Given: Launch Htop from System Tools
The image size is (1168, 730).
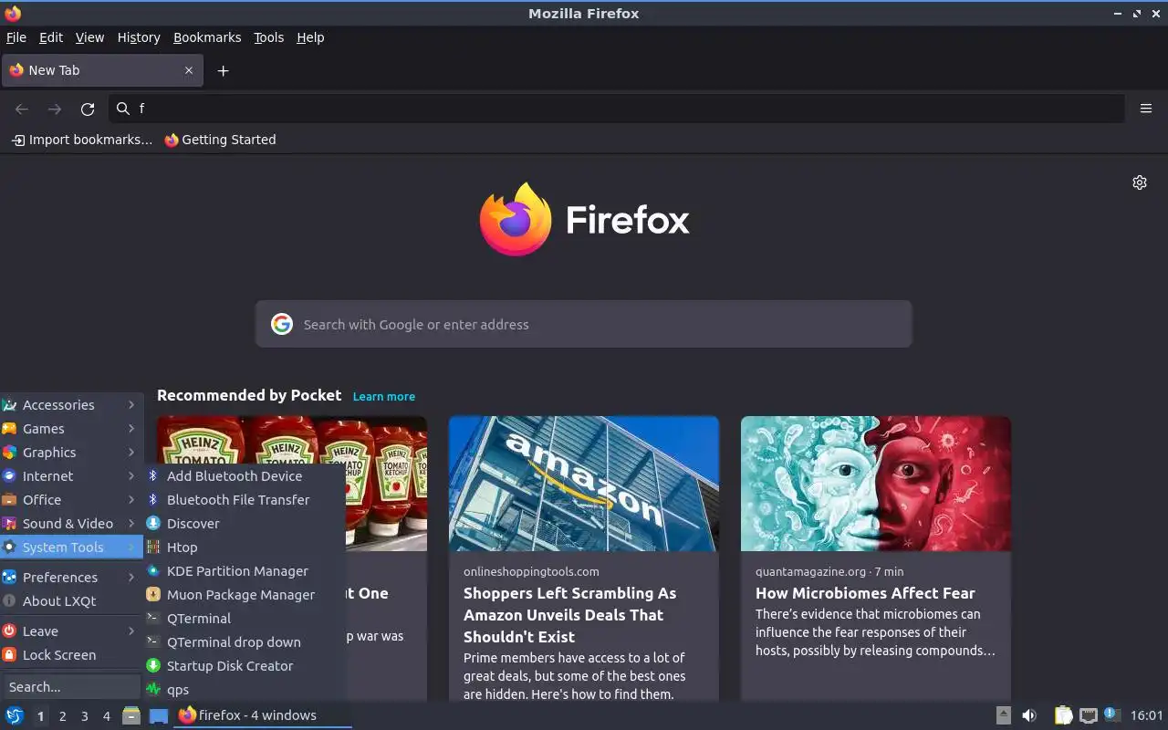Looking at the screenshot, I should pyautogui.click(x=245, y=547).
